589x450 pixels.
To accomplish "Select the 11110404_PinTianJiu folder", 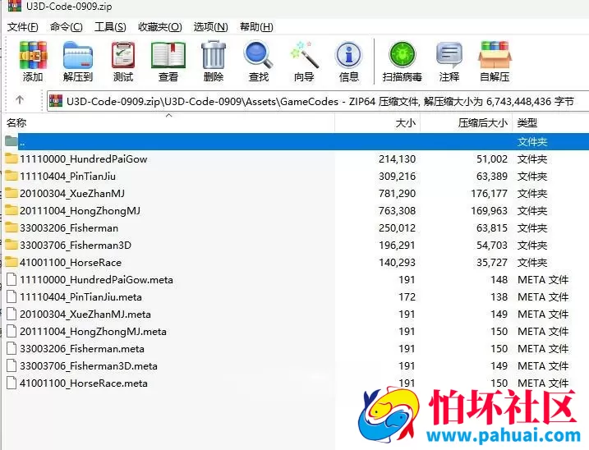I will (x=67, y=177).
